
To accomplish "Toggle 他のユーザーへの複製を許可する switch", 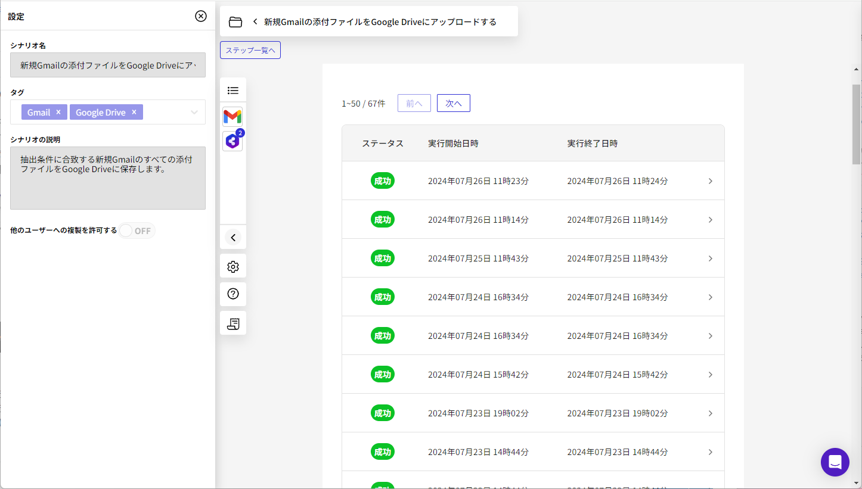I will coord(137,231).
